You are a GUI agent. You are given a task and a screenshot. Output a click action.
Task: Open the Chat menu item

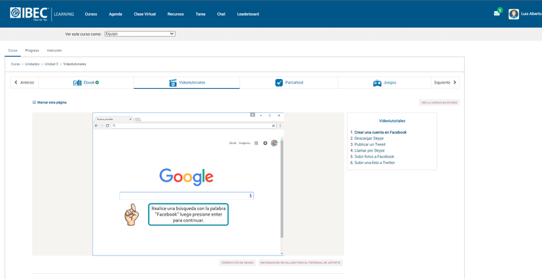tap(221, 14)
